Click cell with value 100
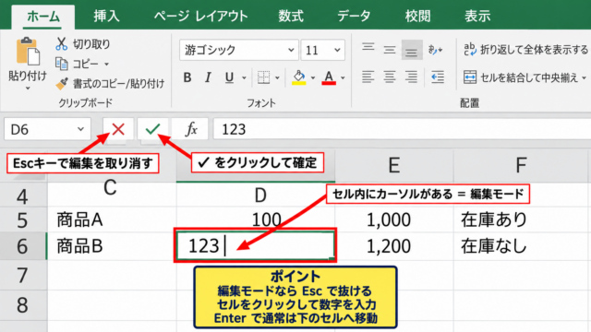The width and height of the screenshot is (591, 332). (256, 219)
